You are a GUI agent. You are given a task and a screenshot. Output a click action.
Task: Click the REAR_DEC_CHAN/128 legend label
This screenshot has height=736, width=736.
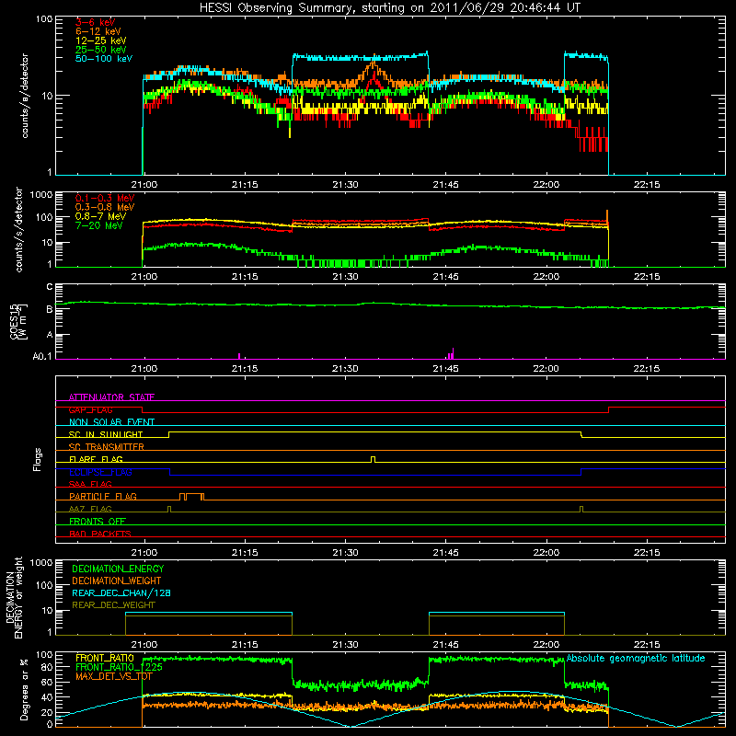click(x=121, y=592)
